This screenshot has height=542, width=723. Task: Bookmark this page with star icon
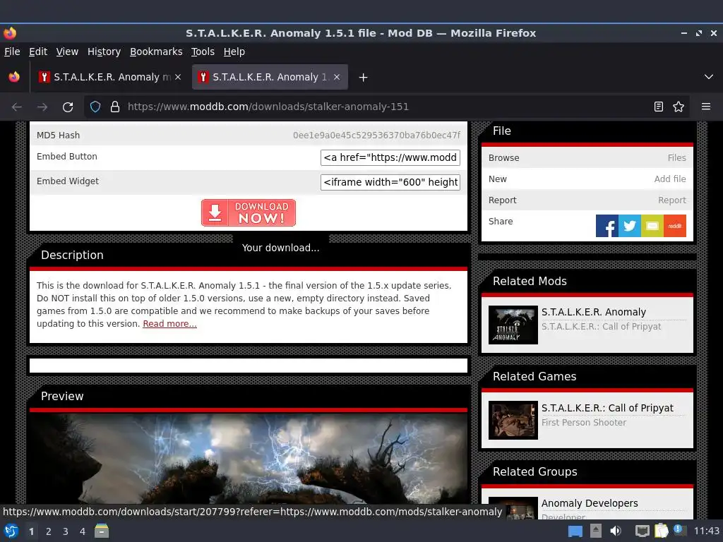point(679,107)
